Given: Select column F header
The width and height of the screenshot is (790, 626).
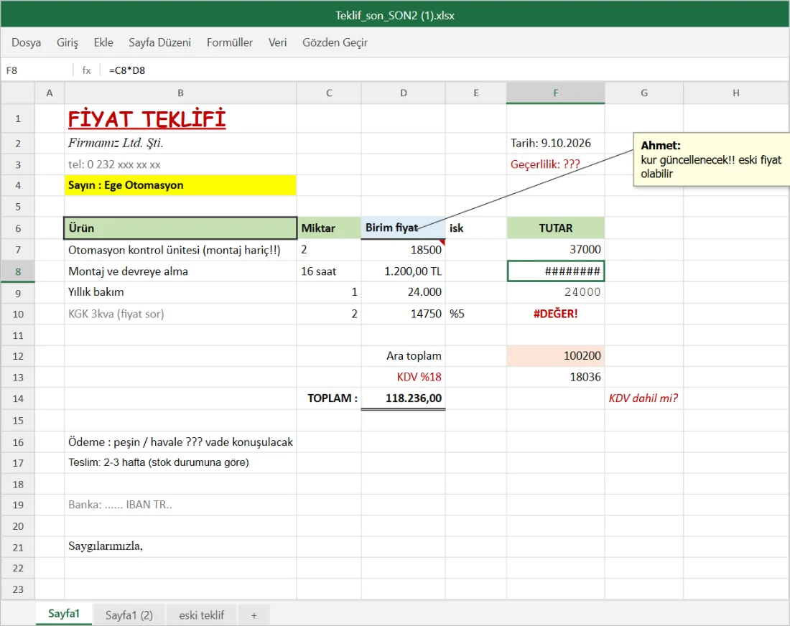Looking at the screenshot, I should point(556,93).
